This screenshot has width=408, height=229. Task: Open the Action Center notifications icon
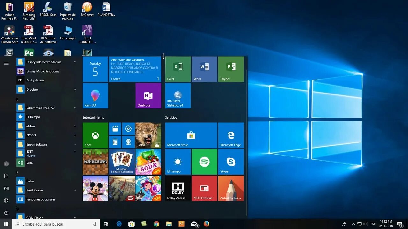point(400,224)
